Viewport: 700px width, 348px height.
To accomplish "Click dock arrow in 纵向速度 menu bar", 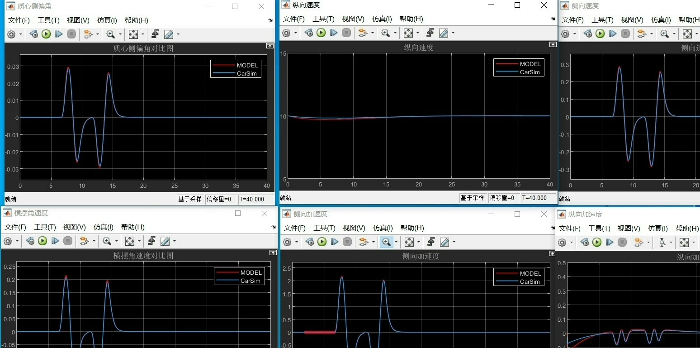I will click(553, 19).
